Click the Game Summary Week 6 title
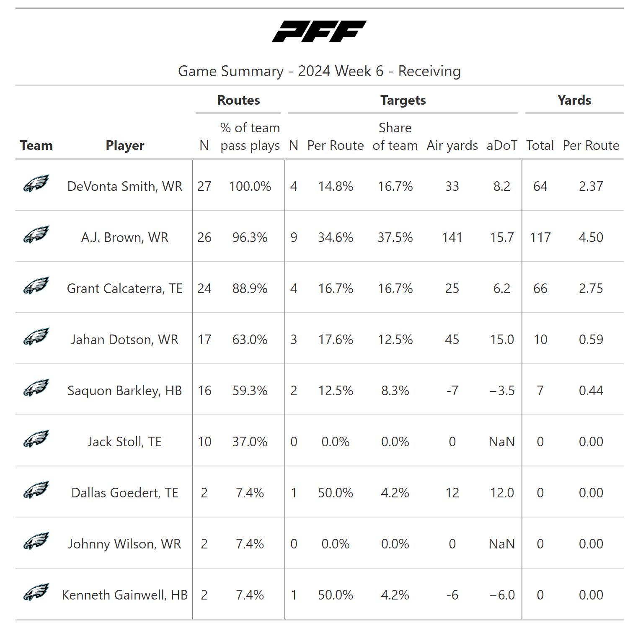Viewport: 625px width, 628px height. point(319,71)
